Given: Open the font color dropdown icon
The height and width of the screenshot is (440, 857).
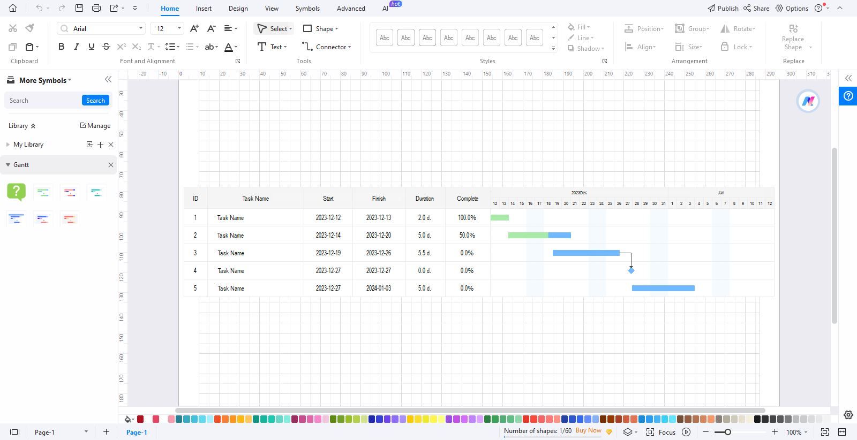Looking at the screenshot, I should 236,47.
